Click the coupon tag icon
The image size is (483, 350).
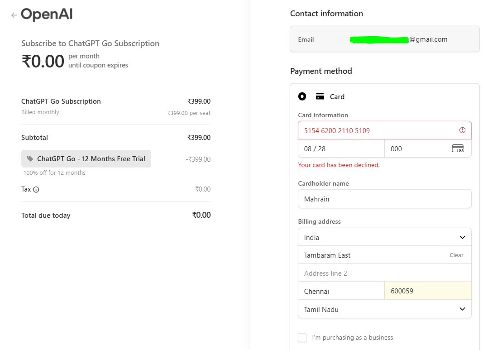pos(30,159)
